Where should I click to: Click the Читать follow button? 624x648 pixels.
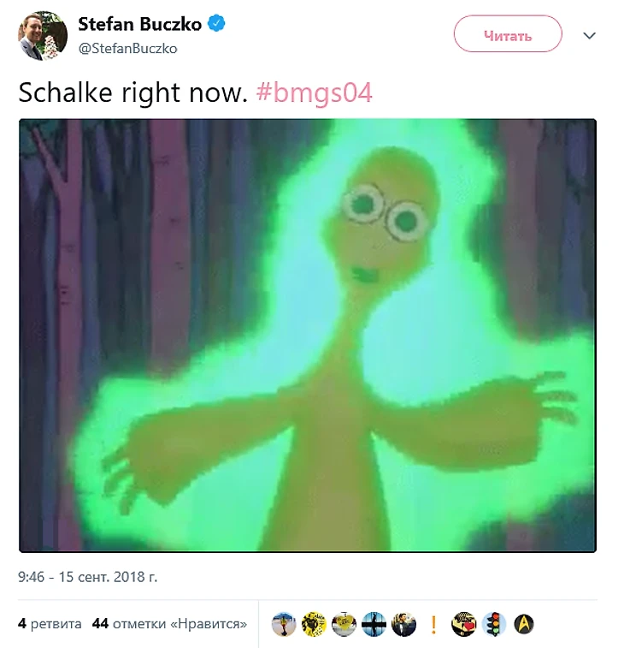(508, 34)
